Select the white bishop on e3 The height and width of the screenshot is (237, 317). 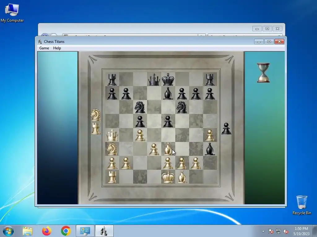(x=168, y=149)
